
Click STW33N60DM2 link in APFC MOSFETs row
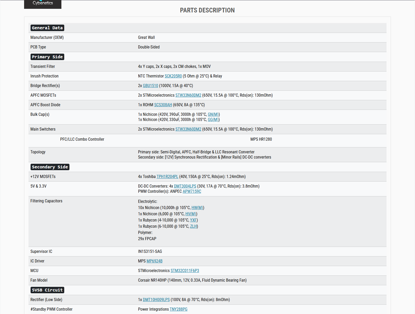pyautogui.click(x=188, y=95)
